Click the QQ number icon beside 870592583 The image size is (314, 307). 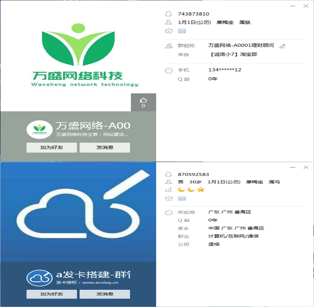(x=169, y=174)
